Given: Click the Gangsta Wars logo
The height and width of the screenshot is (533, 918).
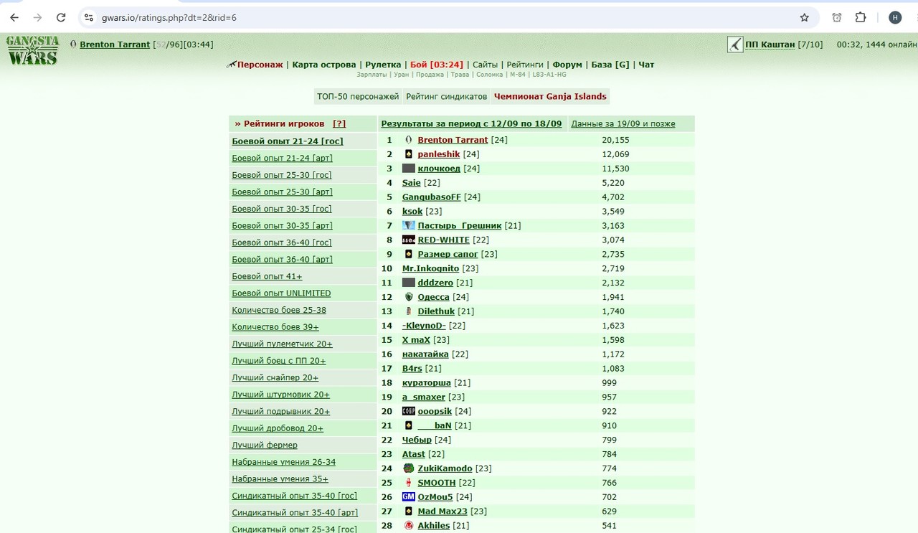Looking at the screenshot, I should [32, 50].
